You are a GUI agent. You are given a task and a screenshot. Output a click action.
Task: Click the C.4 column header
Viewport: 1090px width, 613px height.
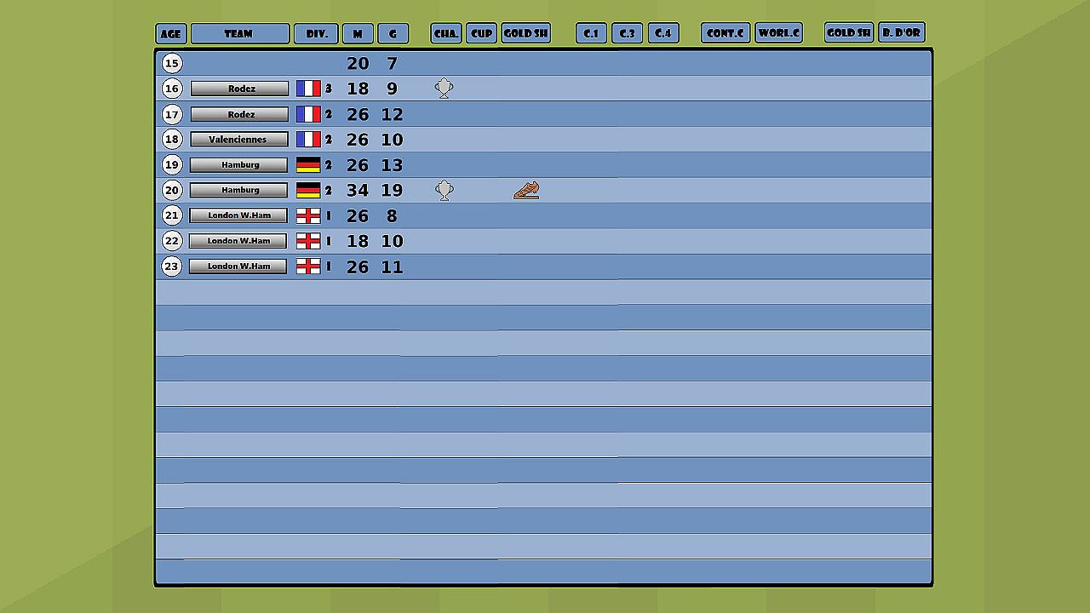coord(663,34)
